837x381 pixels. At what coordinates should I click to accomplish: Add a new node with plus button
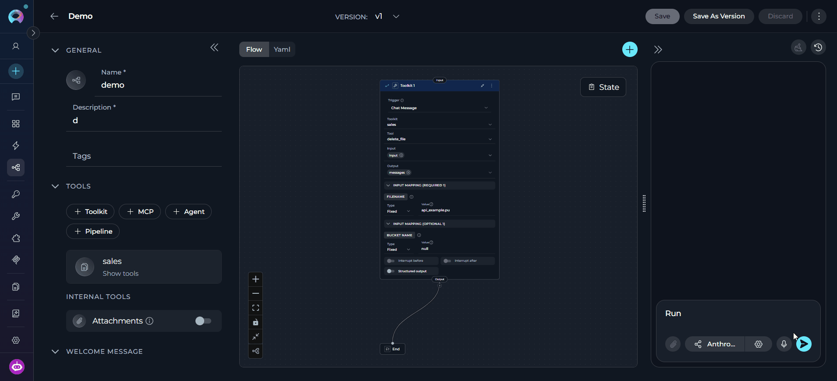[630, 50]
